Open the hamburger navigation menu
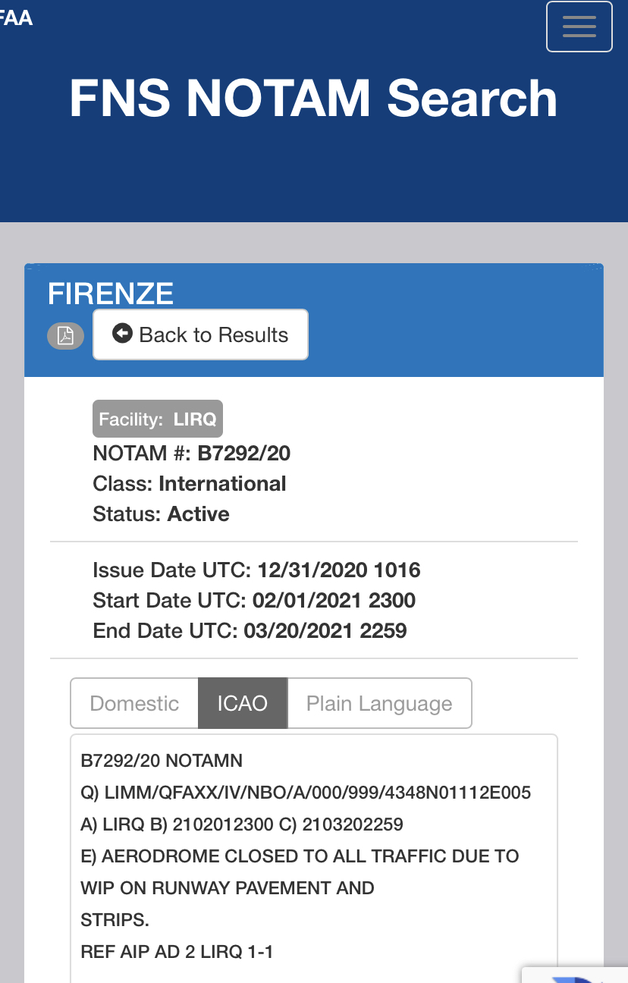This screenshot has width=628, height=983. click(579, 27)
